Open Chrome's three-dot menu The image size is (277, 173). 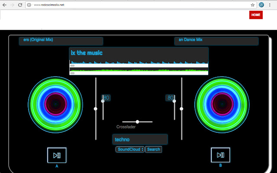[272, 5]
